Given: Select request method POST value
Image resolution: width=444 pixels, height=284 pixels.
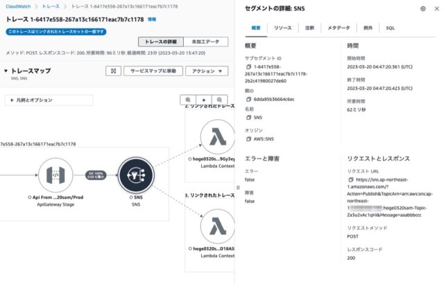Looking at the screenshot, I should coord(352,236).
